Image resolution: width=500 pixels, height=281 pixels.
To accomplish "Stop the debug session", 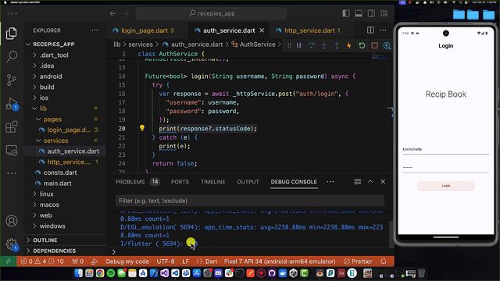I will click(374, 45).
